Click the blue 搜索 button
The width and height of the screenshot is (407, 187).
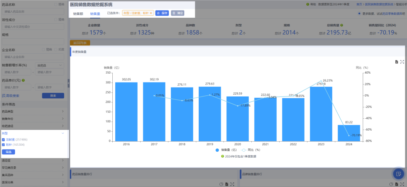tap(53, 96)
